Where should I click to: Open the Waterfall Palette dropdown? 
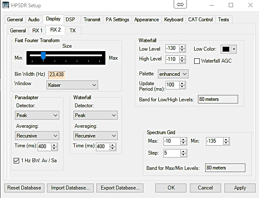(173, 74)
